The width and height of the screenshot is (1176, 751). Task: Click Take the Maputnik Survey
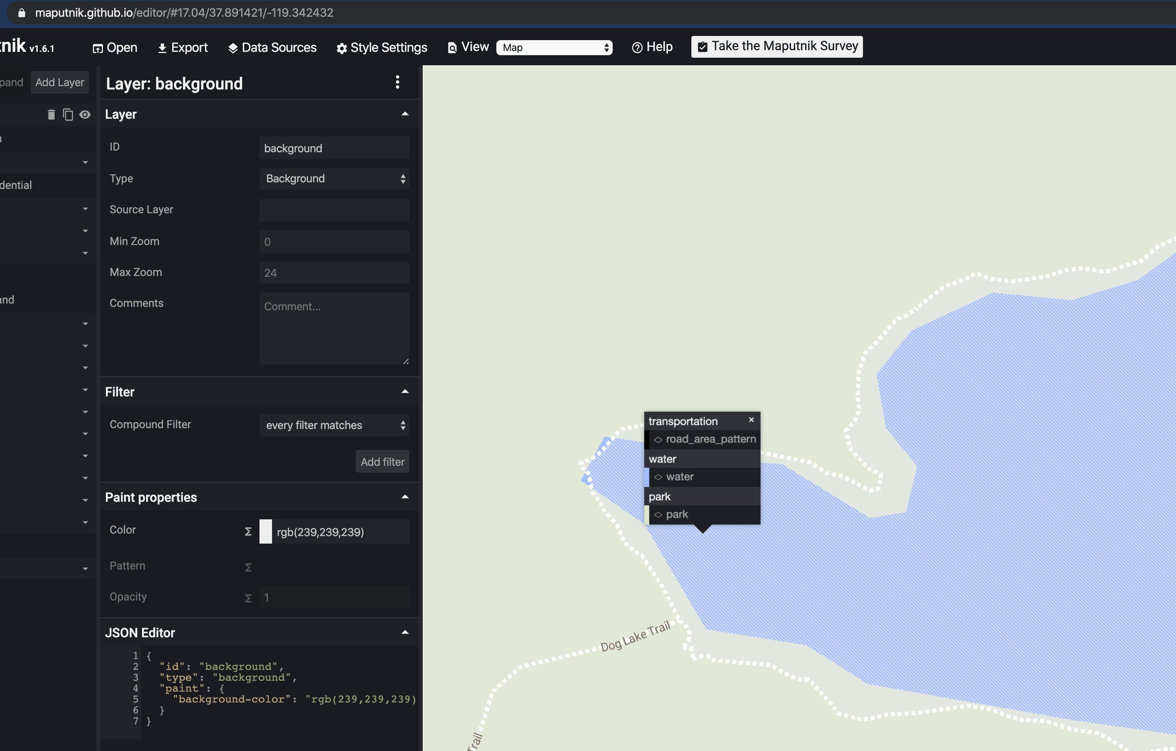[776, 46]
